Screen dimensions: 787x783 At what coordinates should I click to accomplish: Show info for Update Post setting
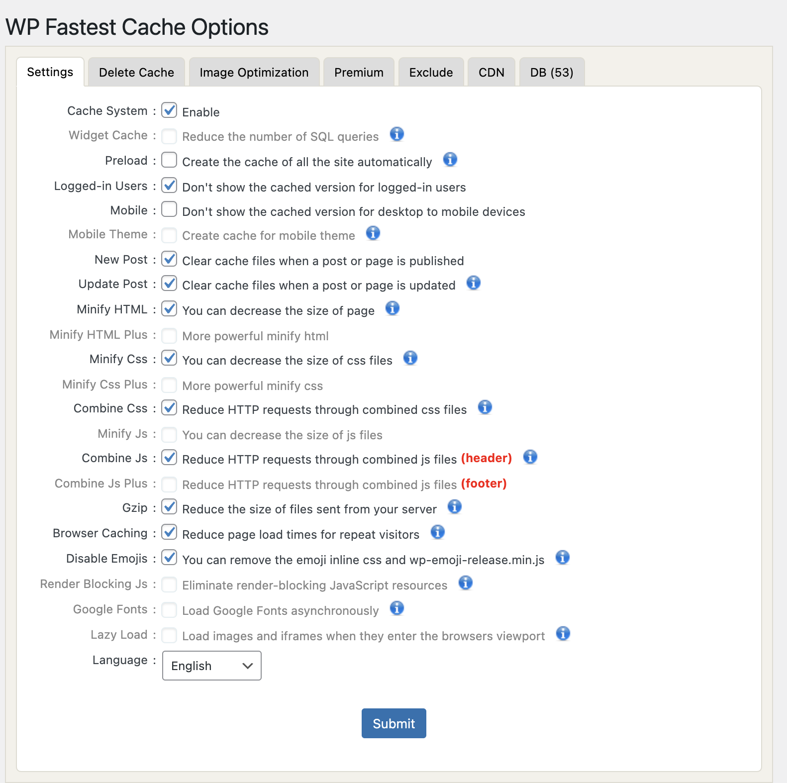coord(474,283)
